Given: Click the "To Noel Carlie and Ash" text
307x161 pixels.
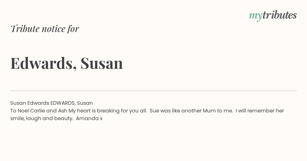Looking at the screenshot, I should pos(39,111).
